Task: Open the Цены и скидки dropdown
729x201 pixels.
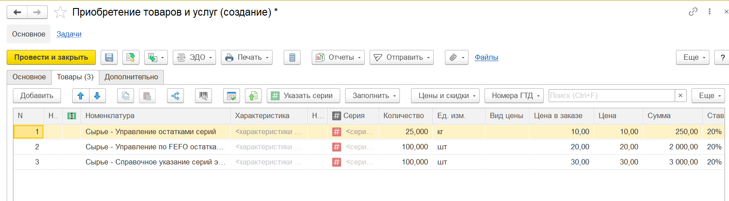Action: pos(445,96)
